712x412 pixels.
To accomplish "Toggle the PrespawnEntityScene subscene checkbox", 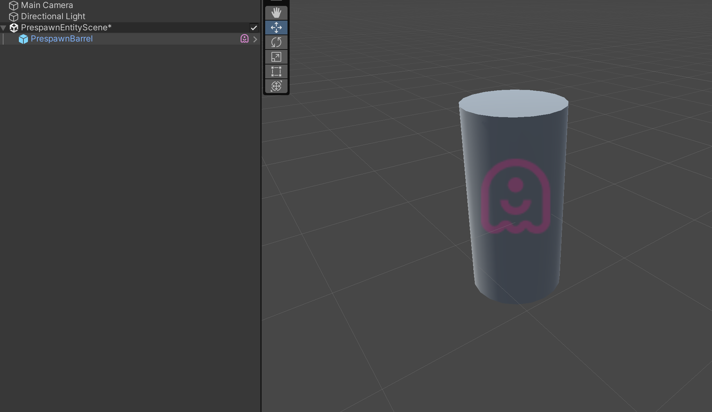I will pyautogui.click(x=254, y=28).
